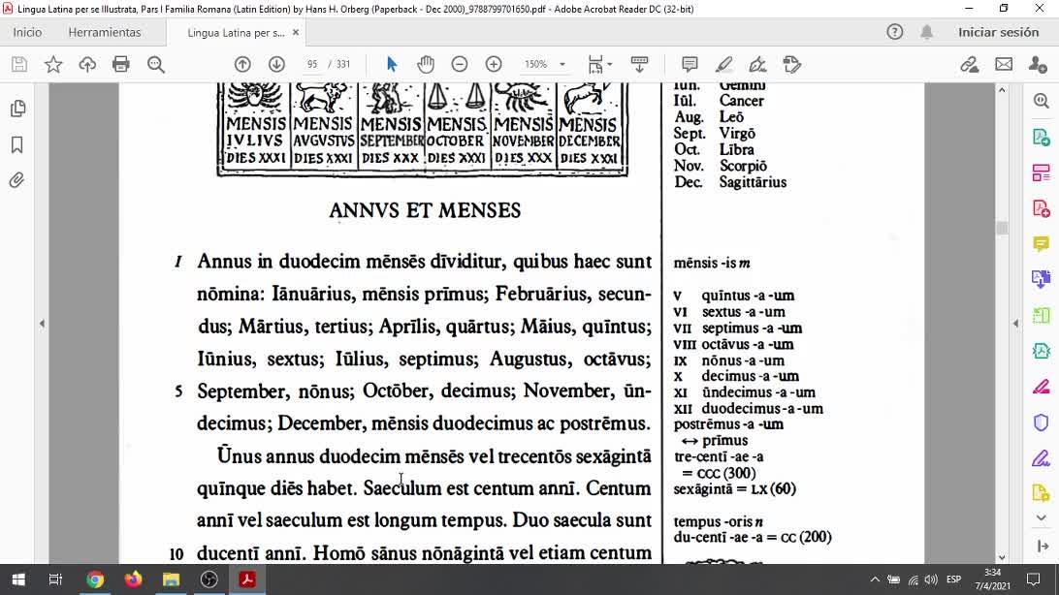The width and height of the screenshot is (1059, 595).
Task: Open the Windows action center
Action: tap(1034, 579)
